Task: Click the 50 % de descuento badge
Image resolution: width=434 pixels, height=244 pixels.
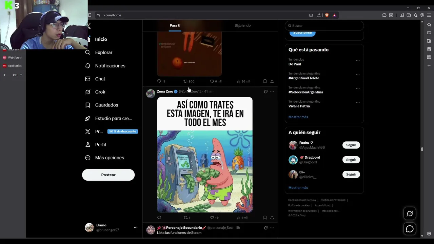Action: [122, 131]
